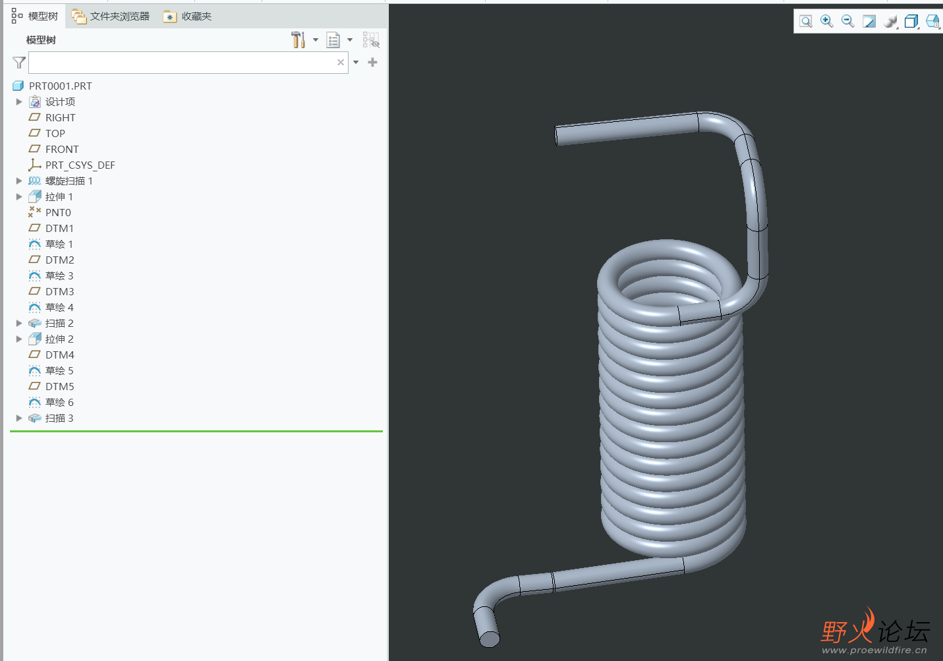Click the model tree settings hammer icon

(299, 40)
